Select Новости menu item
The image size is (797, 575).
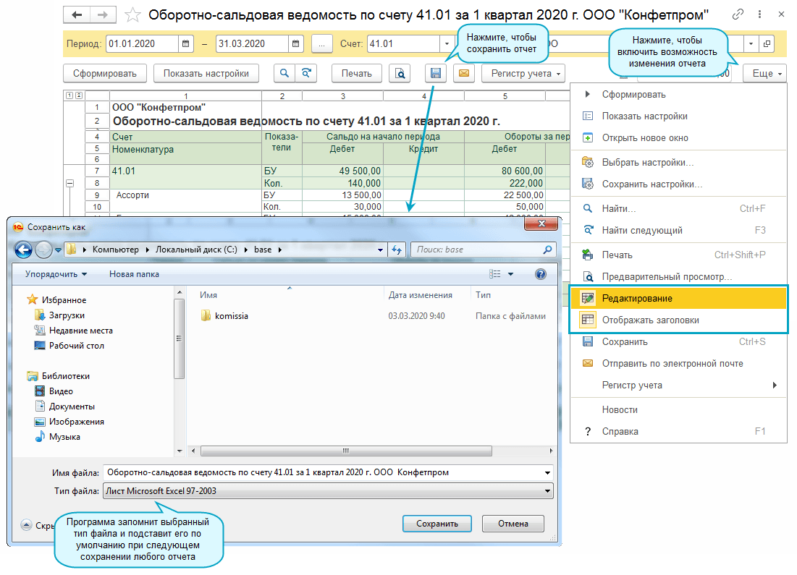point(678,409)
